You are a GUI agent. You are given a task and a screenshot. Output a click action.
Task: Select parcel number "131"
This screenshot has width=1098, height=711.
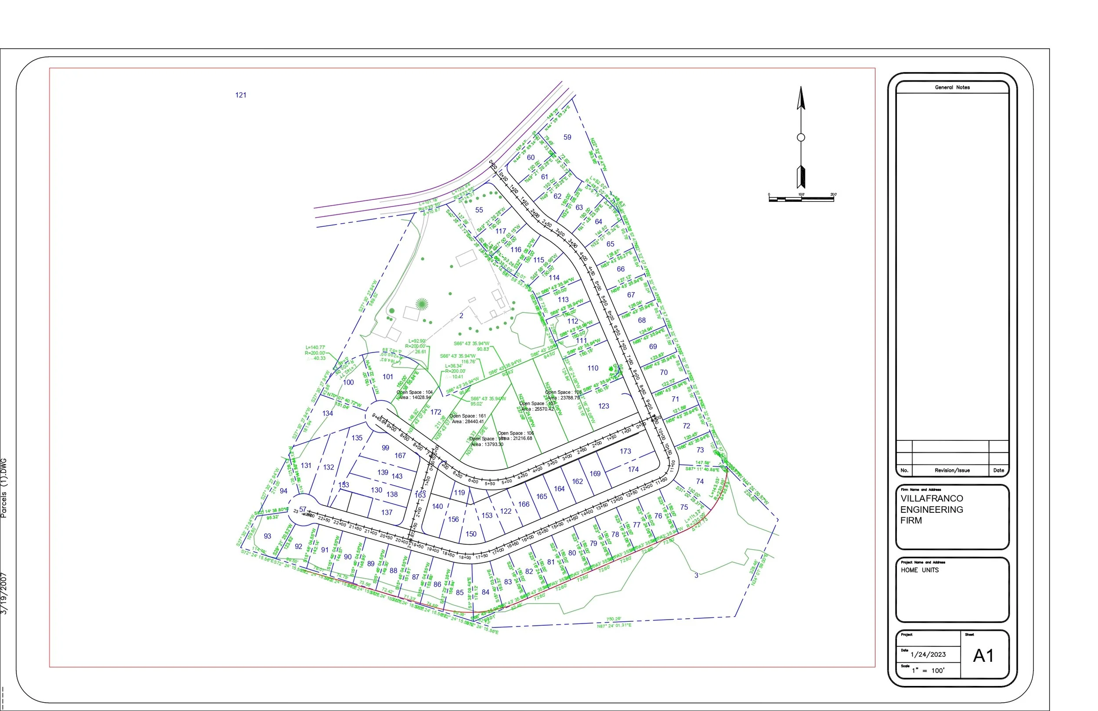tap(306, 465)
